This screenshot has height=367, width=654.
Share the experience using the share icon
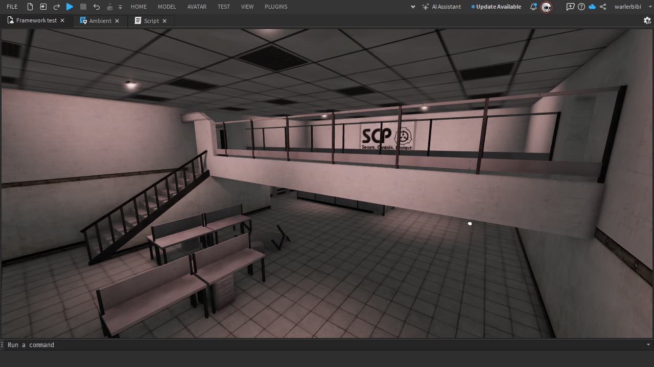[603, 7]
